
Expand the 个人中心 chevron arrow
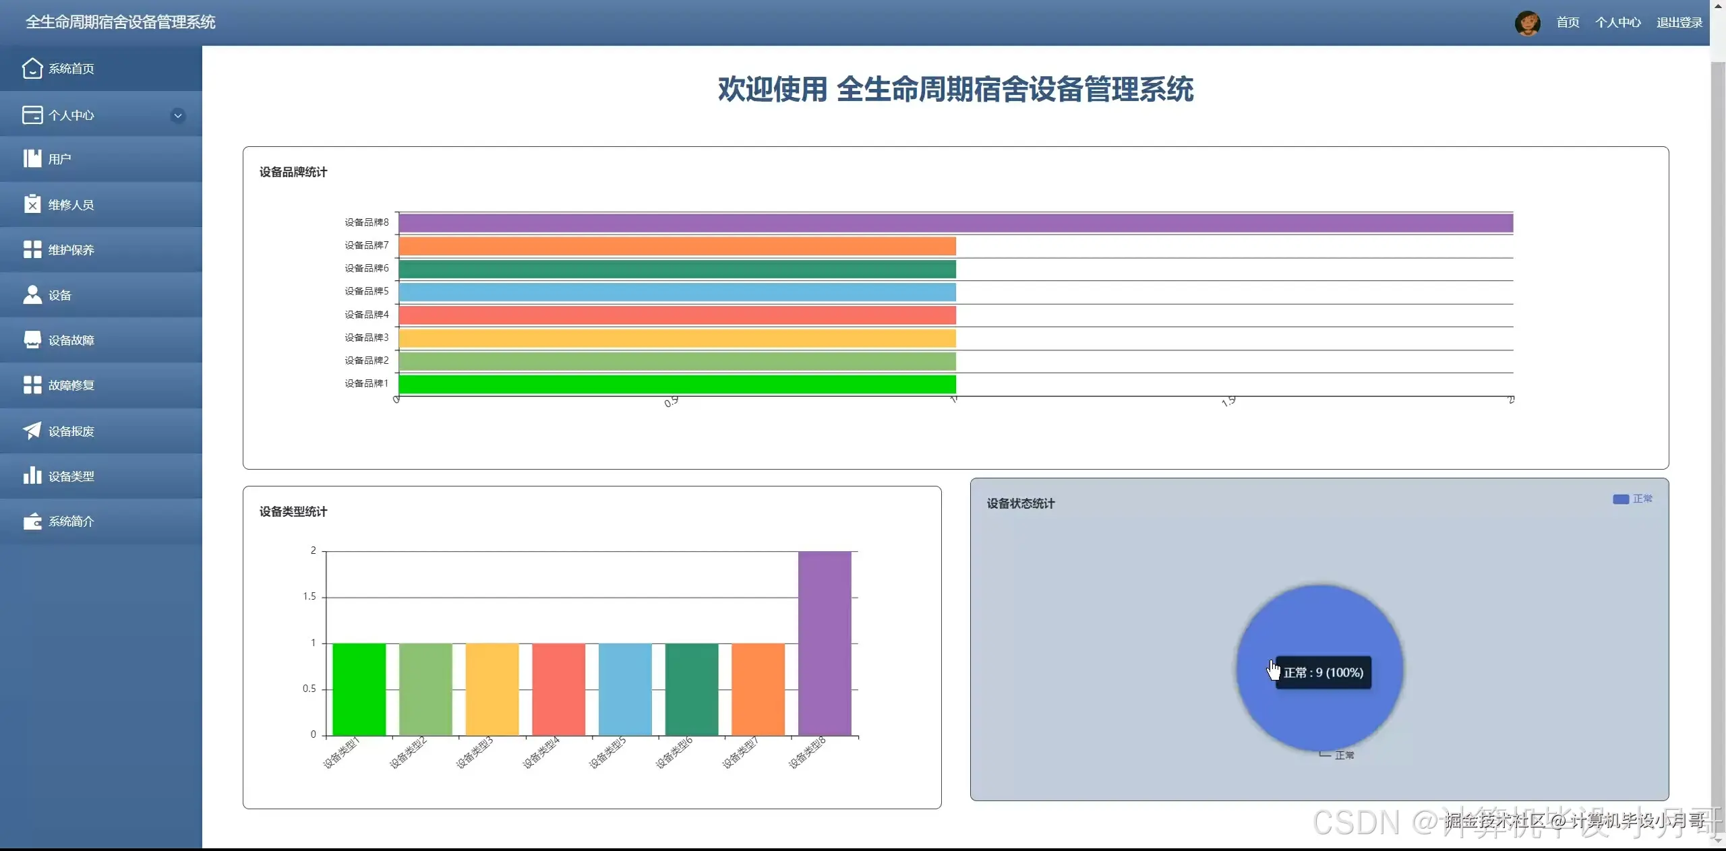tap(178, 115)
